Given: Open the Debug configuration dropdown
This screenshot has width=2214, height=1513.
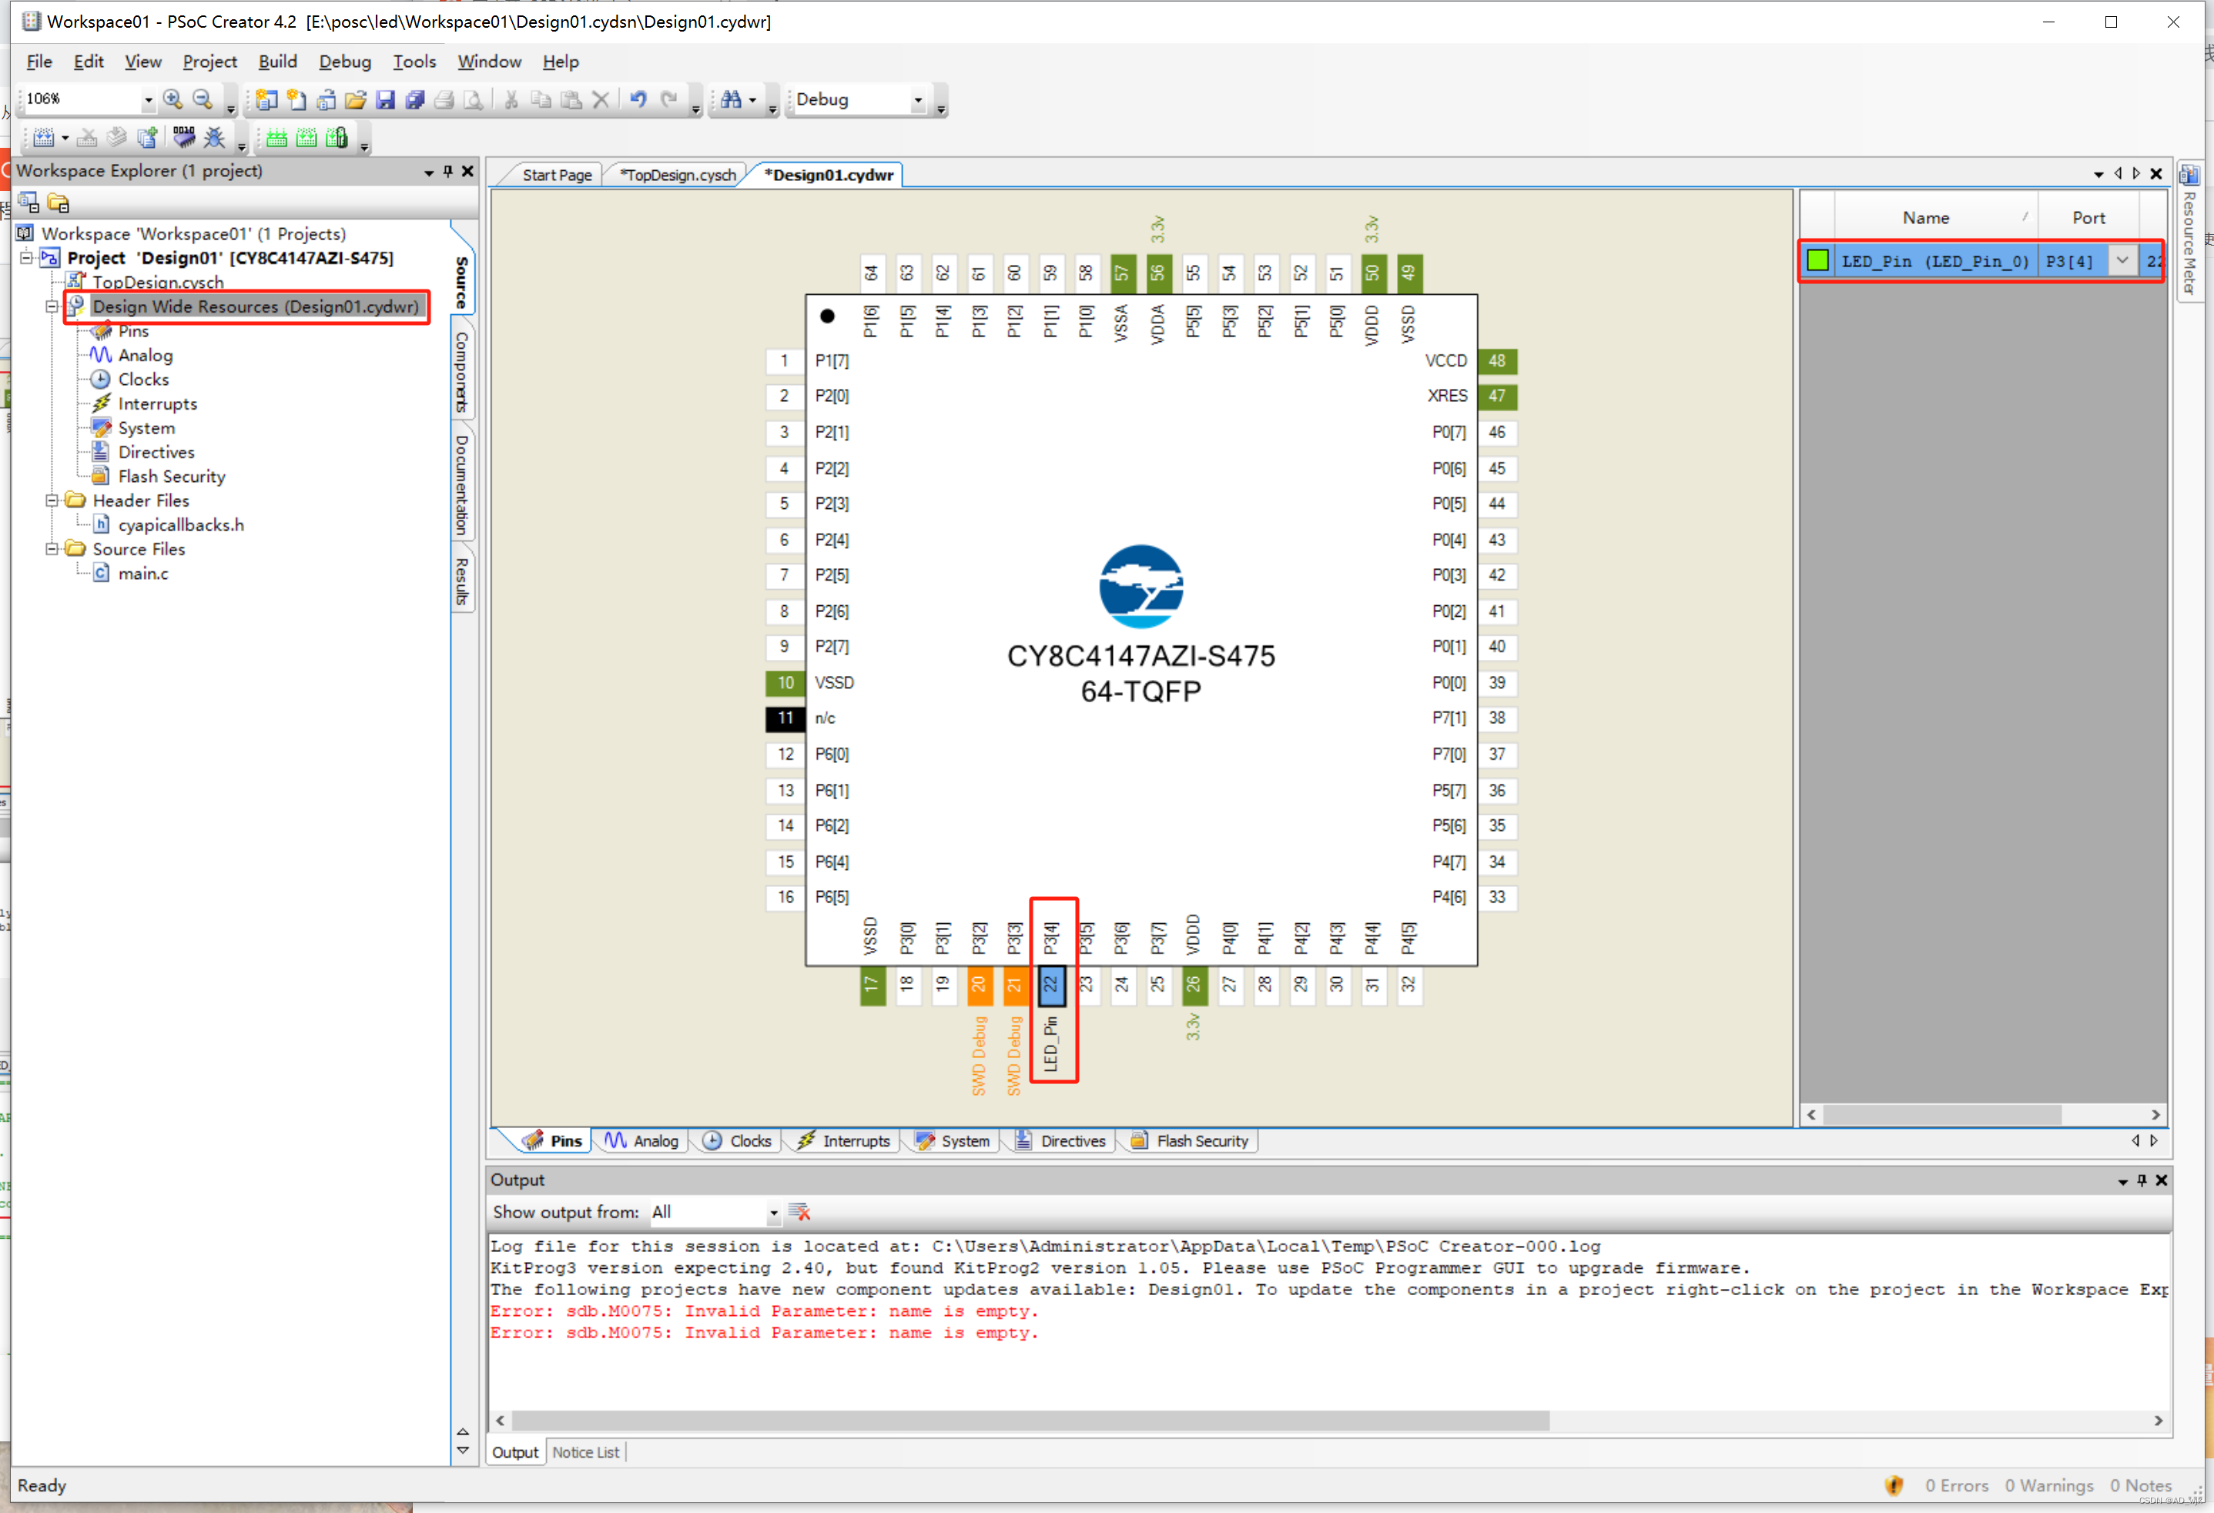Looking at the screenshot, I should 917,100.
